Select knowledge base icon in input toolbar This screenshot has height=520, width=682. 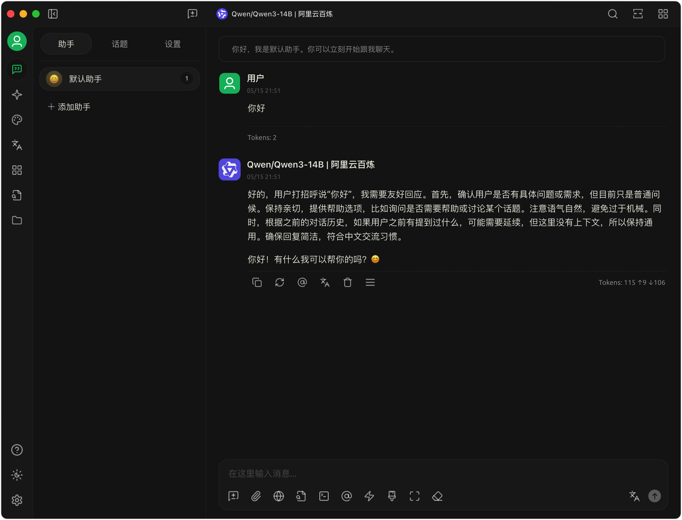tap(301, 496)
